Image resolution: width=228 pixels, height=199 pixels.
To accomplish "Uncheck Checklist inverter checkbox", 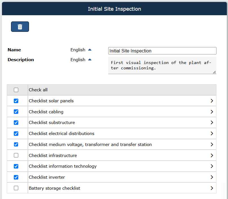I will pyautogui.click(x=16, y=177).
